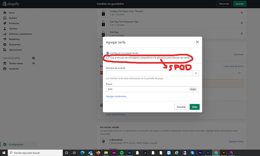Remove Tote Bag The Possessed Tiger
Screen dimensions: 260x156
[242, 23]
